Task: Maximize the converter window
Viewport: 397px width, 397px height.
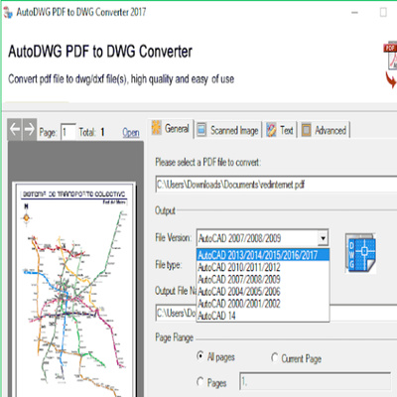Action: click(383, 13)
